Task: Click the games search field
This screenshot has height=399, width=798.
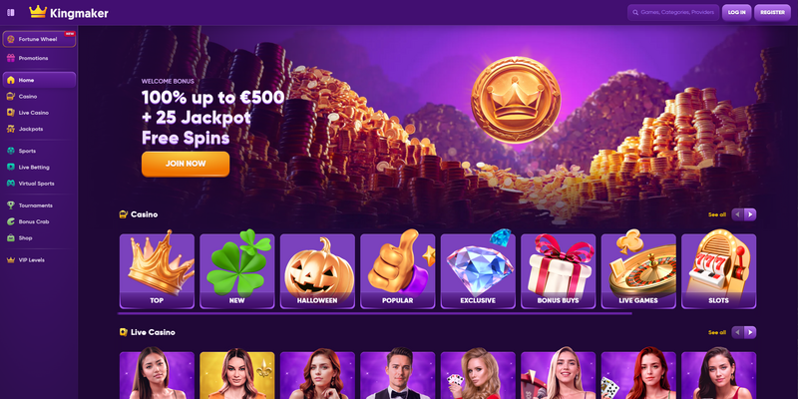Action: 673,12
